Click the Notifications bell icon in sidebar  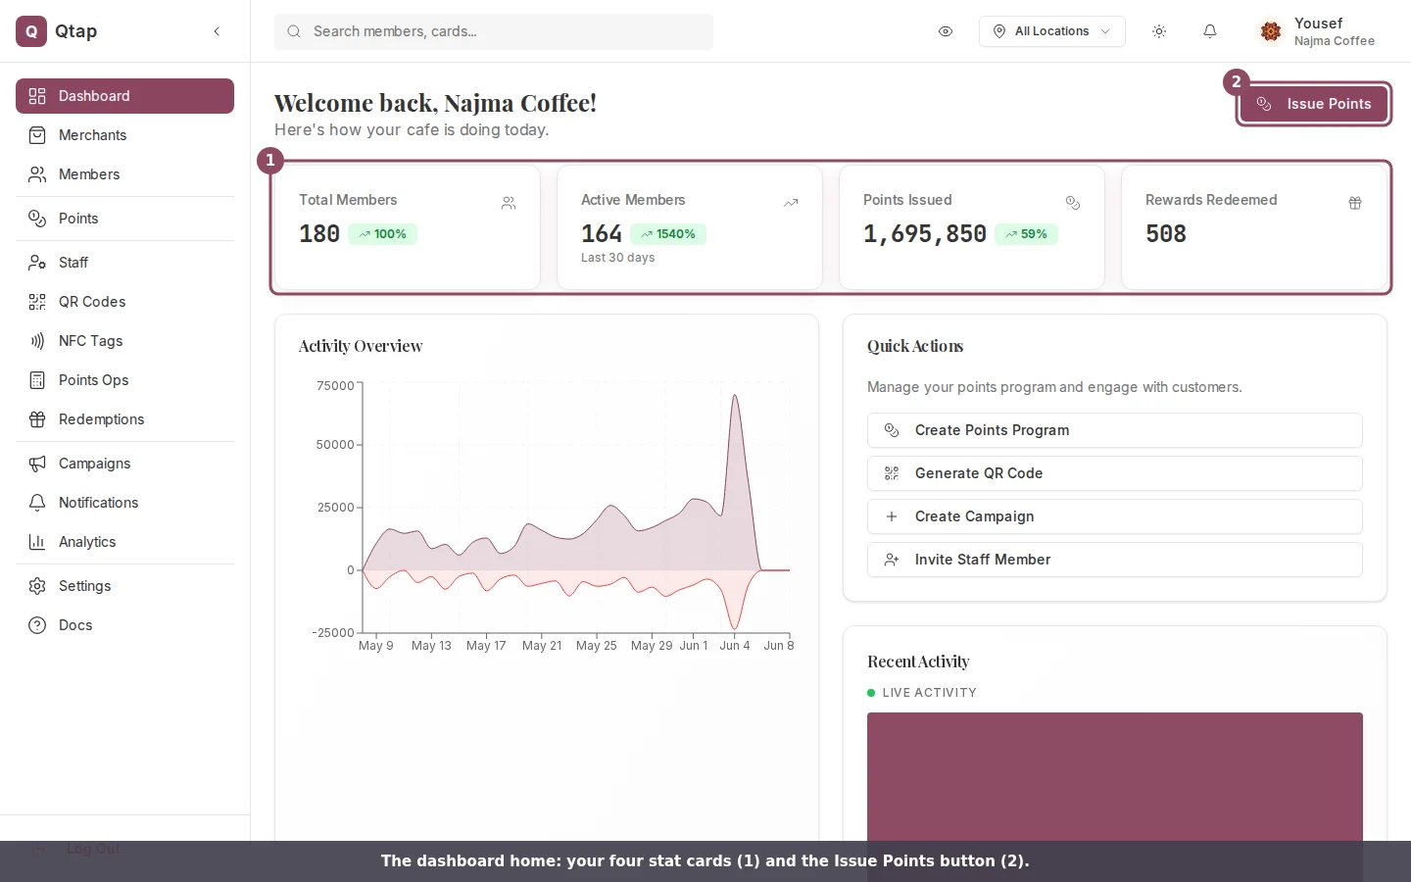pyautogui.click(x=37, y=503)
